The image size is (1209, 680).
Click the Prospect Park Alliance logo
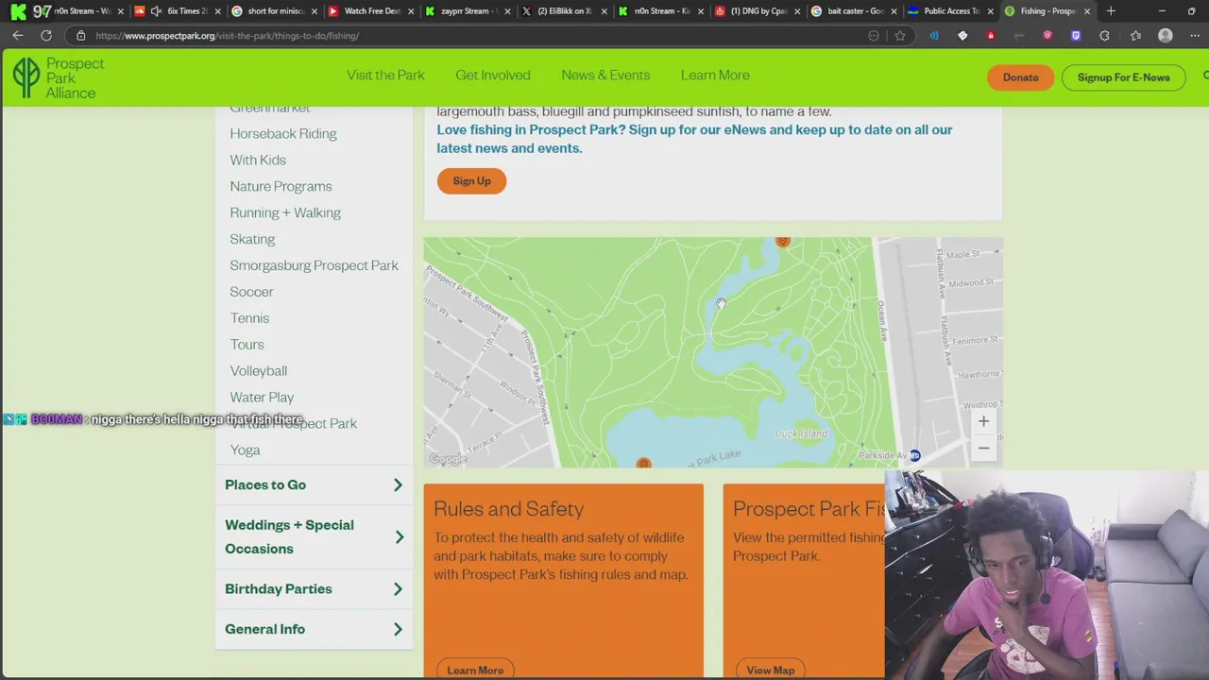point(59,77)
